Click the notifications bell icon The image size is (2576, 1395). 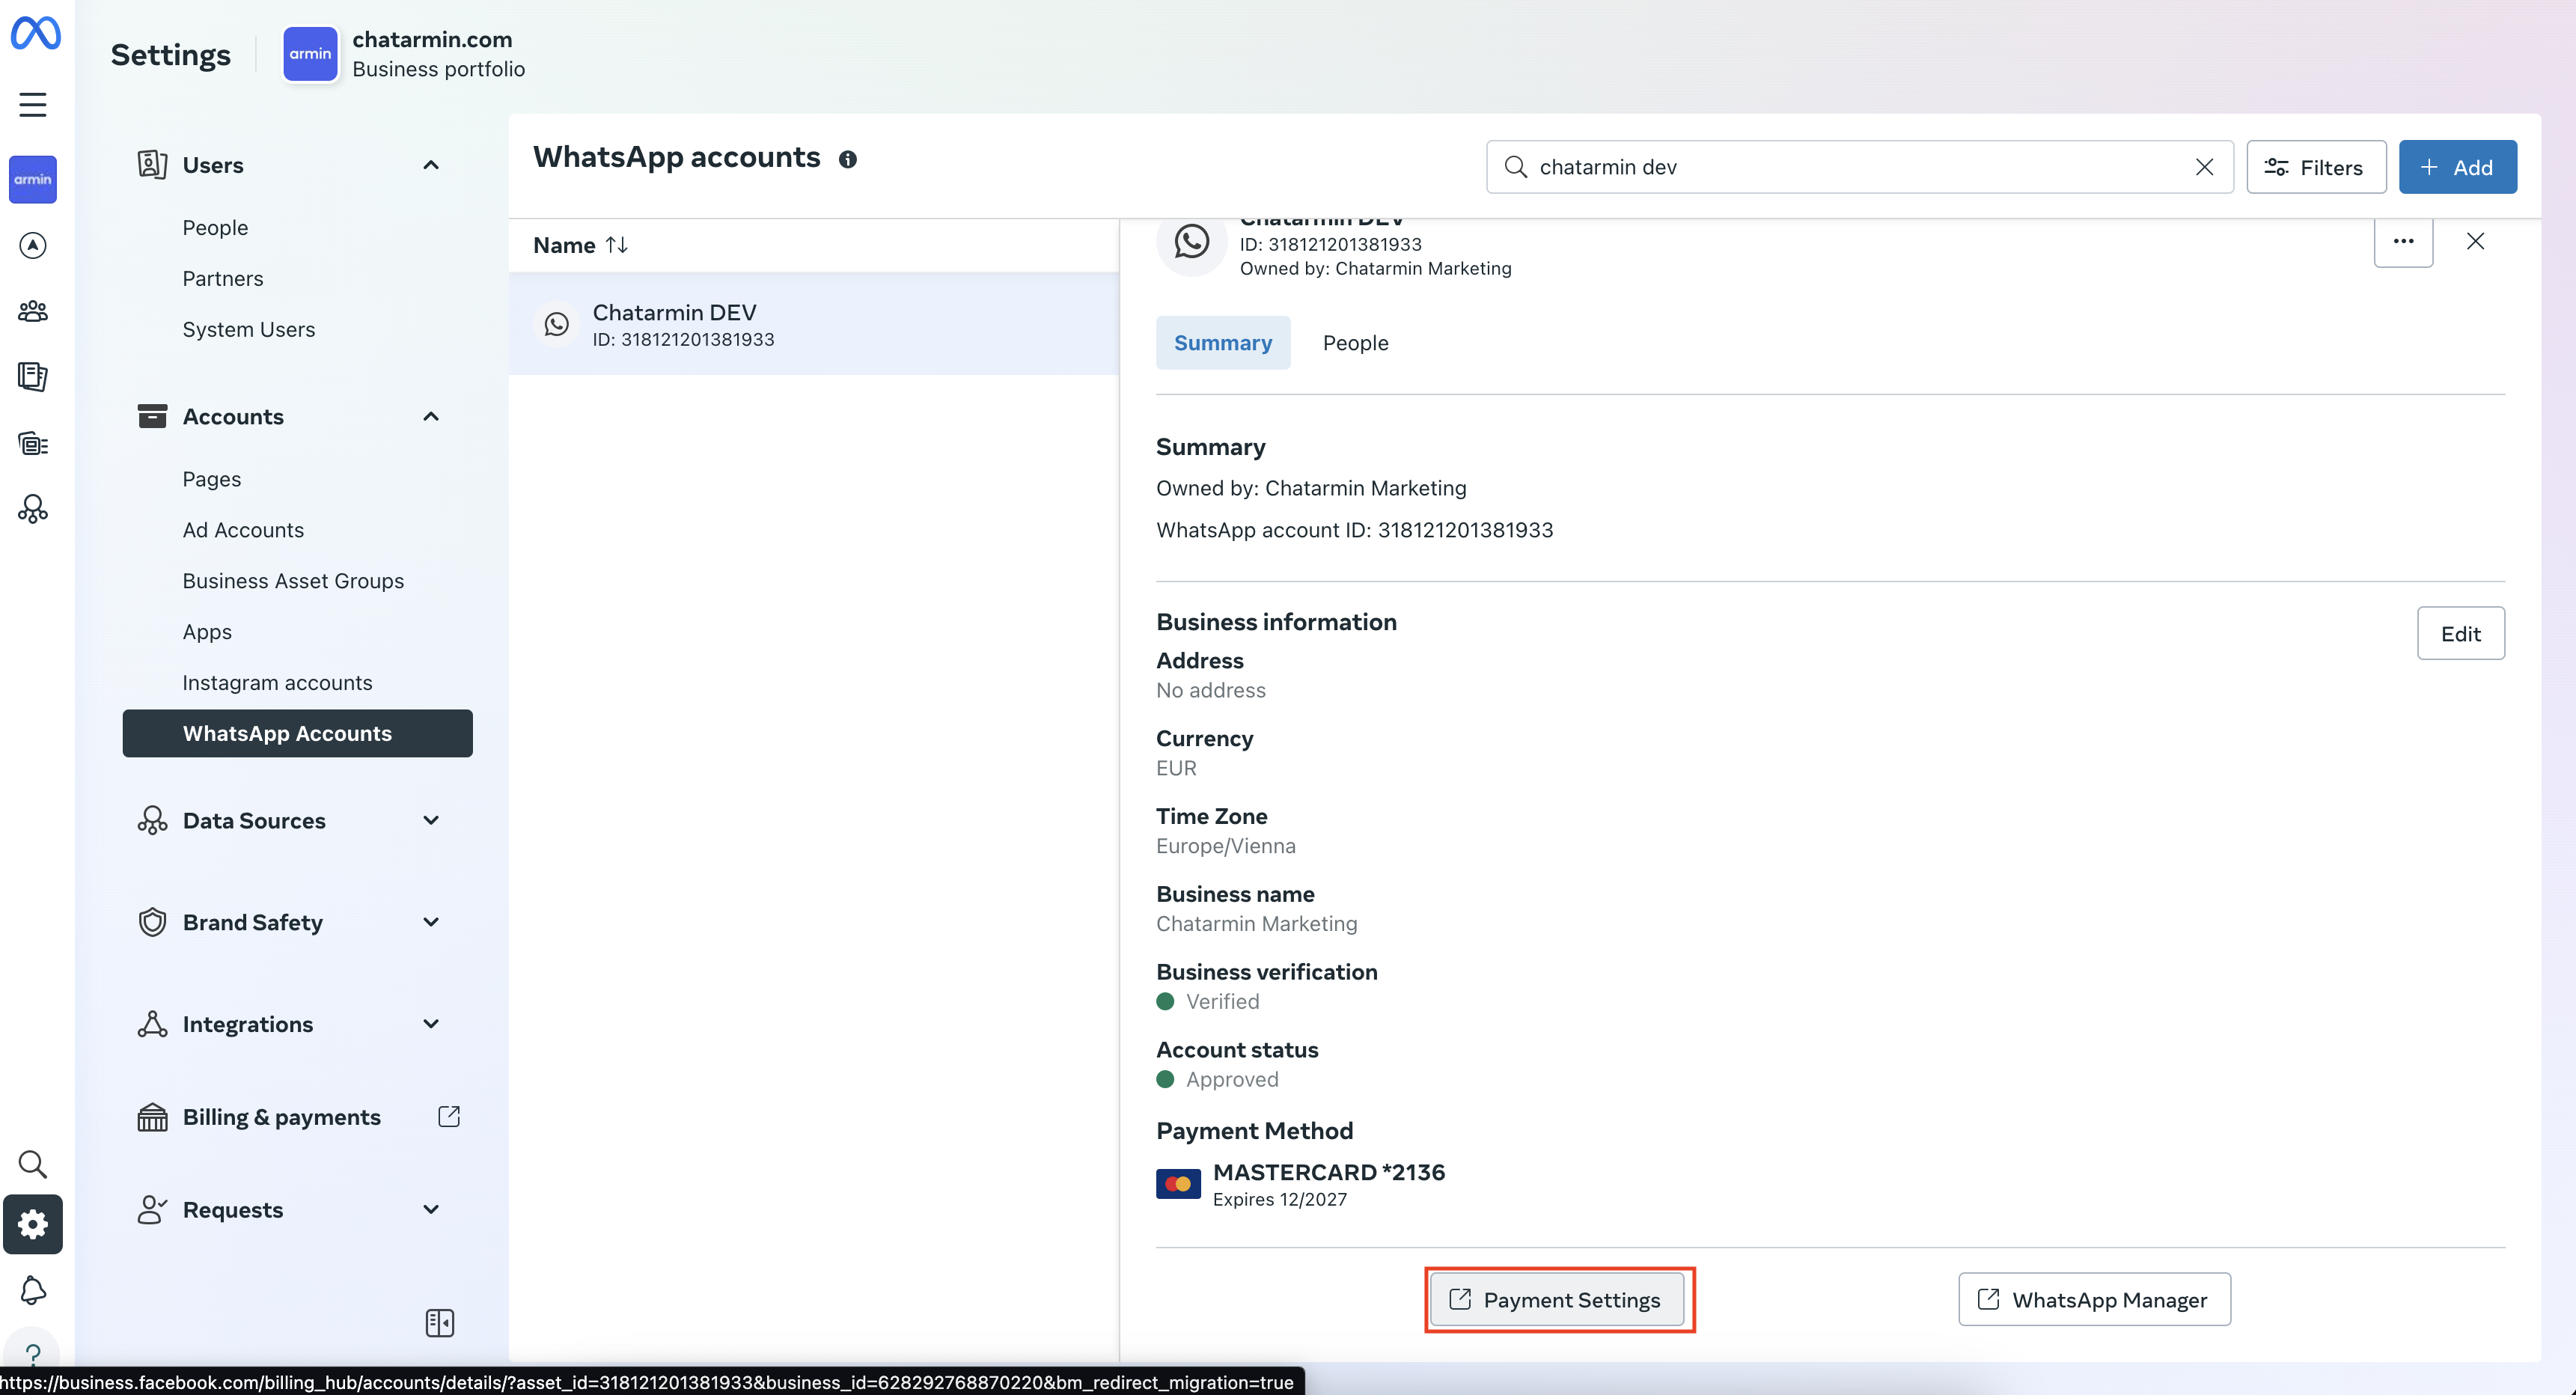[33, 1290]
